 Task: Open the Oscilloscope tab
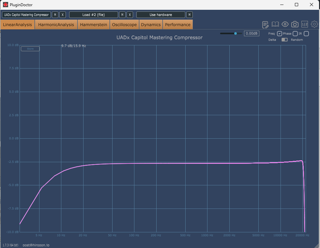tap(124, 24)
